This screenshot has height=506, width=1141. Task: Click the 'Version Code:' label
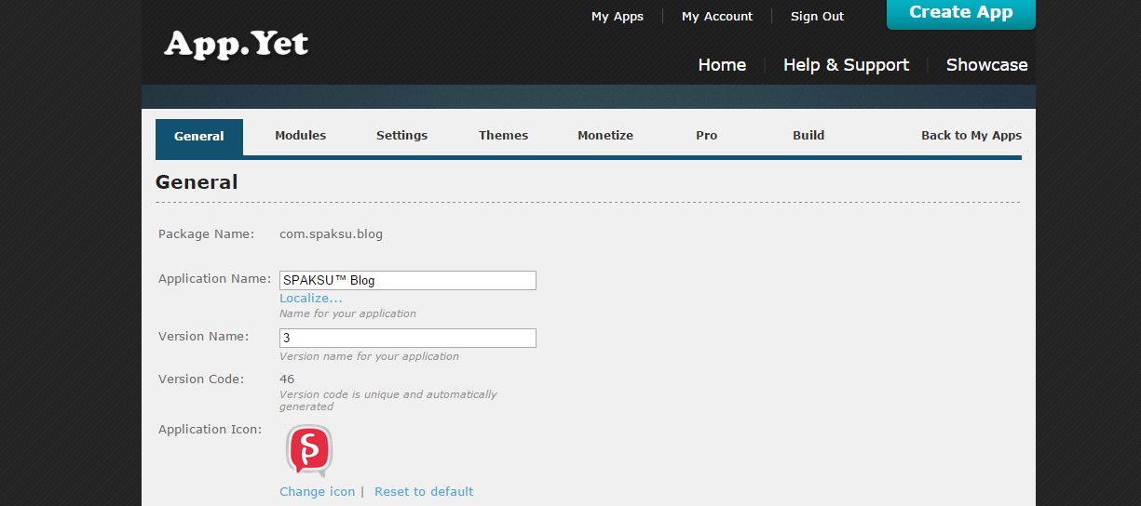click(201, 379)
